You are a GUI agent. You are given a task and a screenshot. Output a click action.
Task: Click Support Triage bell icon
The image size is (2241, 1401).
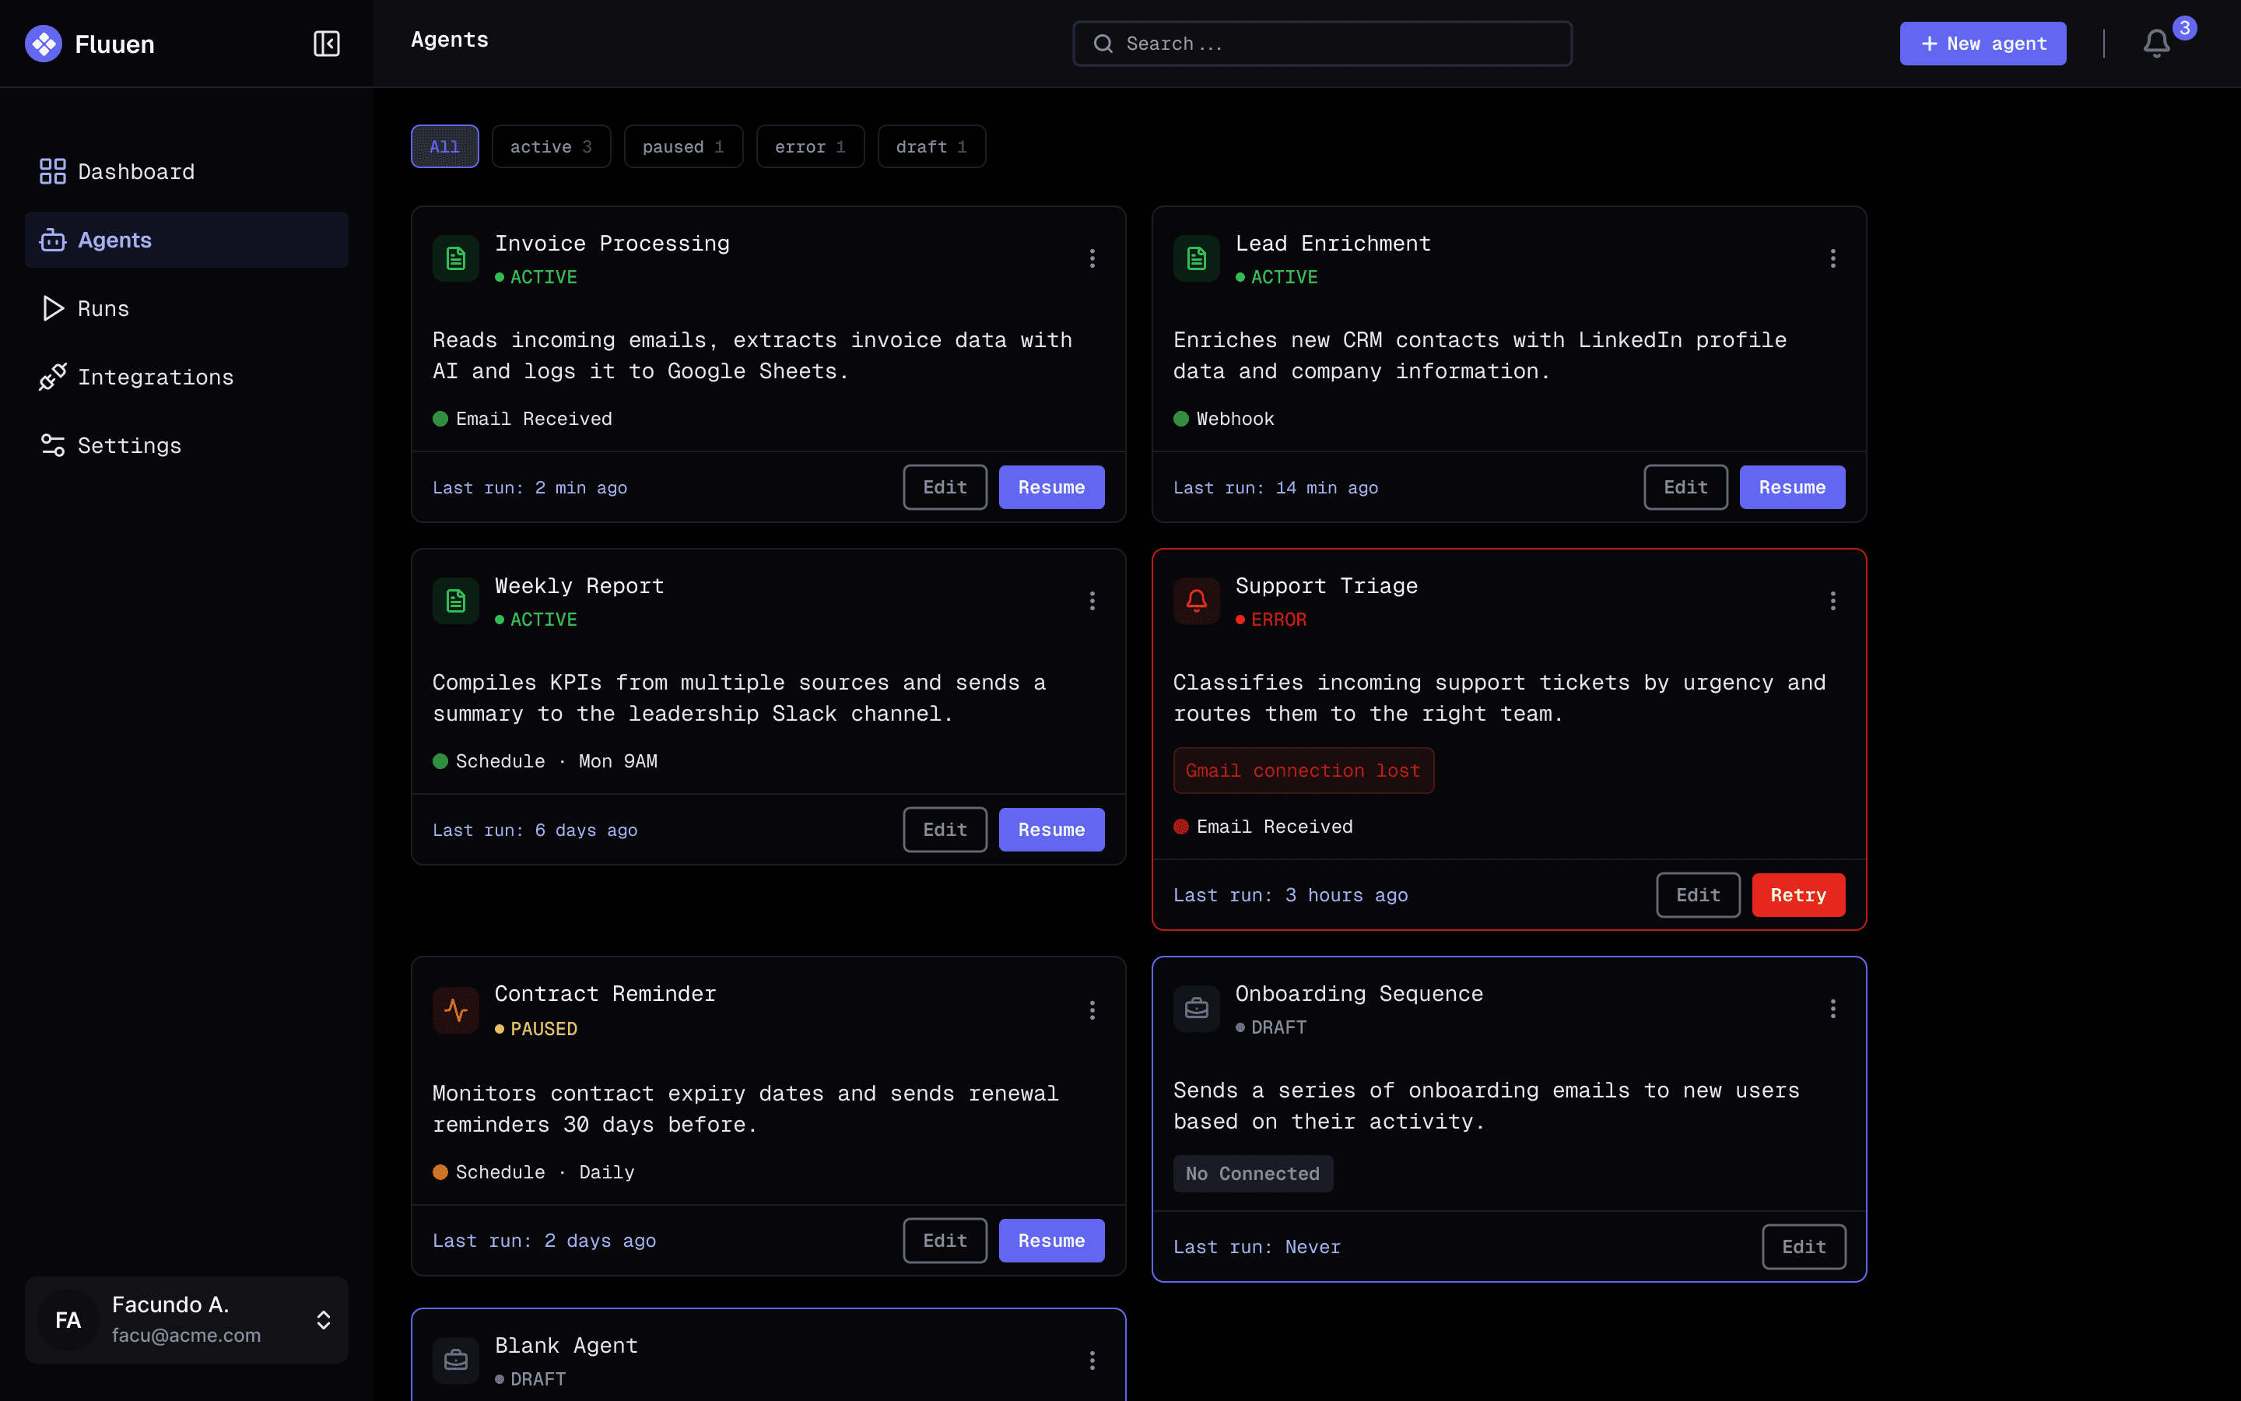[x=1197, y=602]
